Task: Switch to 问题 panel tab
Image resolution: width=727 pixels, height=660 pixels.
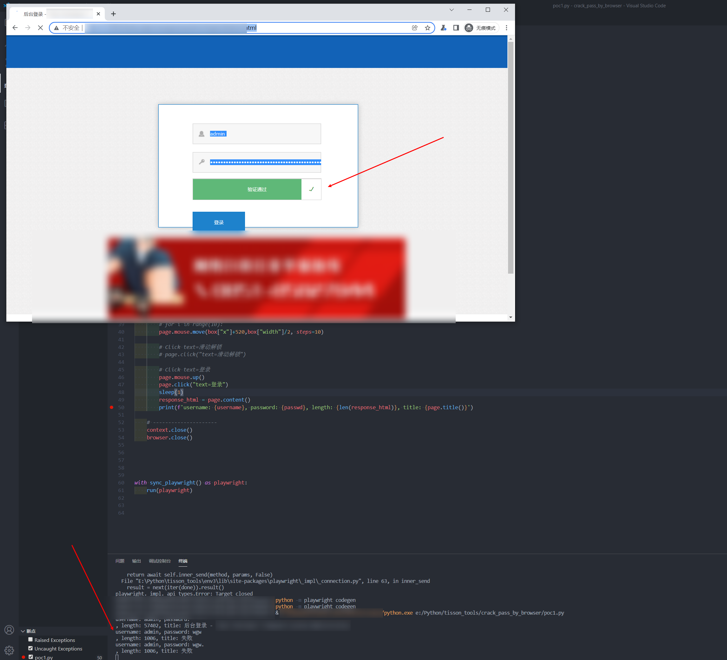Action: (120, 561)
